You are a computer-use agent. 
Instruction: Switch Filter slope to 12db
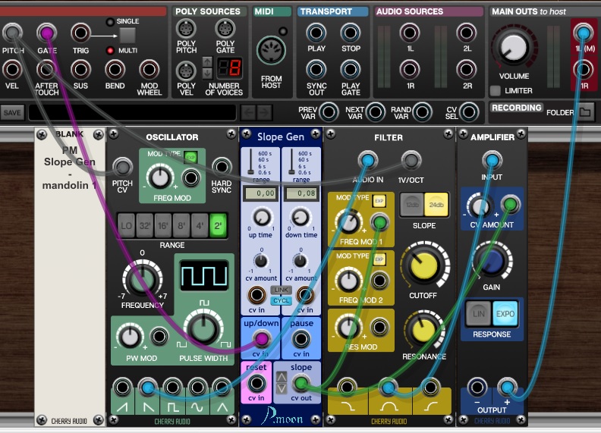click(413, 203)
